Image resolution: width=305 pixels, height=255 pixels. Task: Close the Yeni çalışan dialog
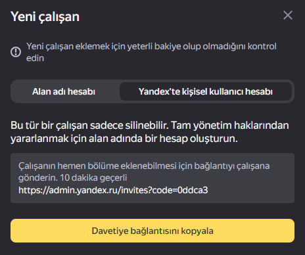(x=288, y=15)
